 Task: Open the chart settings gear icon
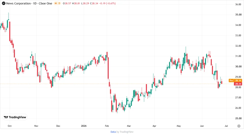point(239,126)
